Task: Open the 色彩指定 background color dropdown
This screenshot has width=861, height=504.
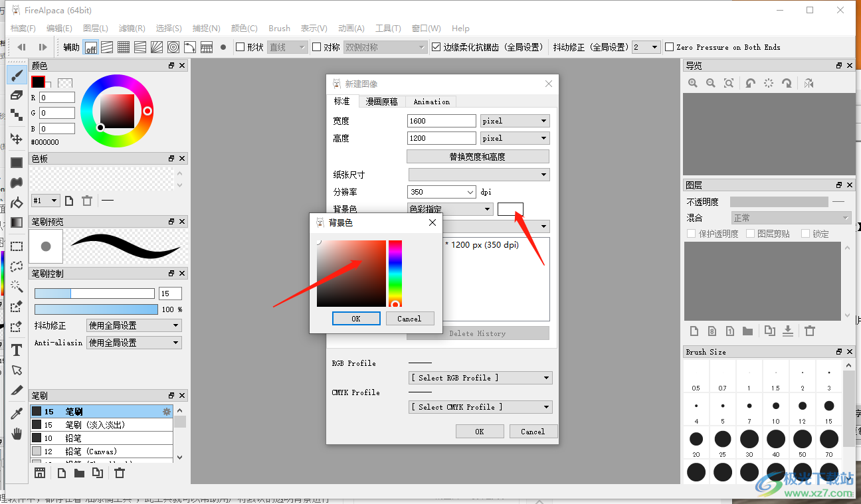Action: coord(450,209)
